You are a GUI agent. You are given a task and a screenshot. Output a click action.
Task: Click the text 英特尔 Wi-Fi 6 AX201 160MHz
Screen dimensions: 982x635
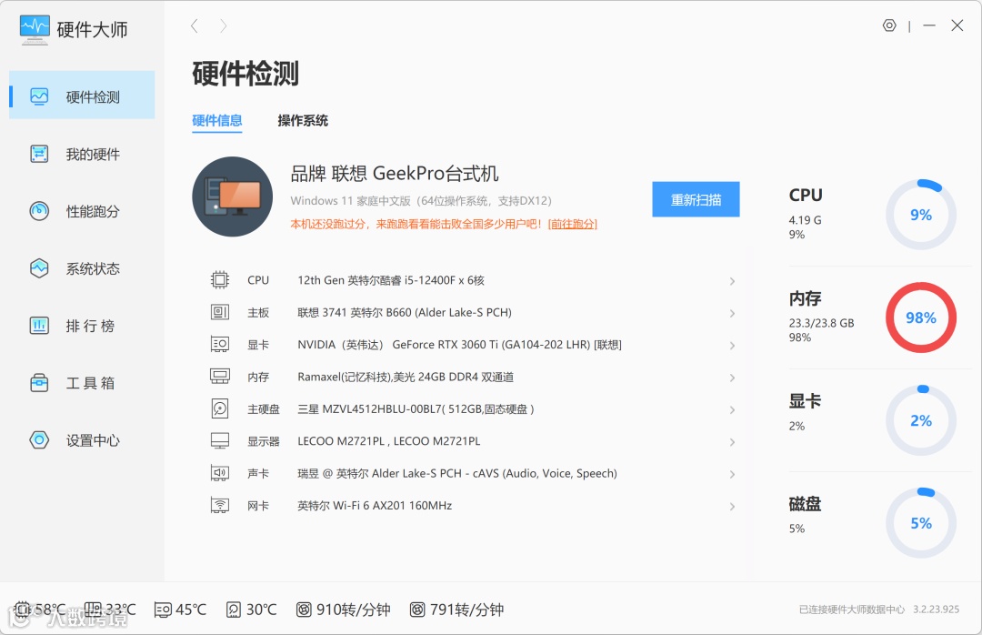click(x=375, y=505)
